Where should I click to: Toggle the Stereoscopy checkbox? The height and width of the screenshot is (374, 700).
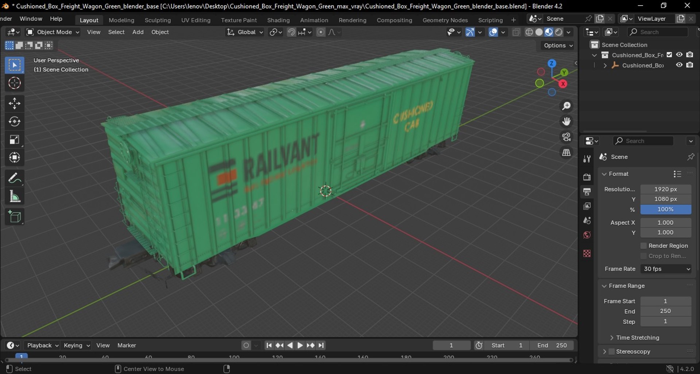click(x=612, y=351)
